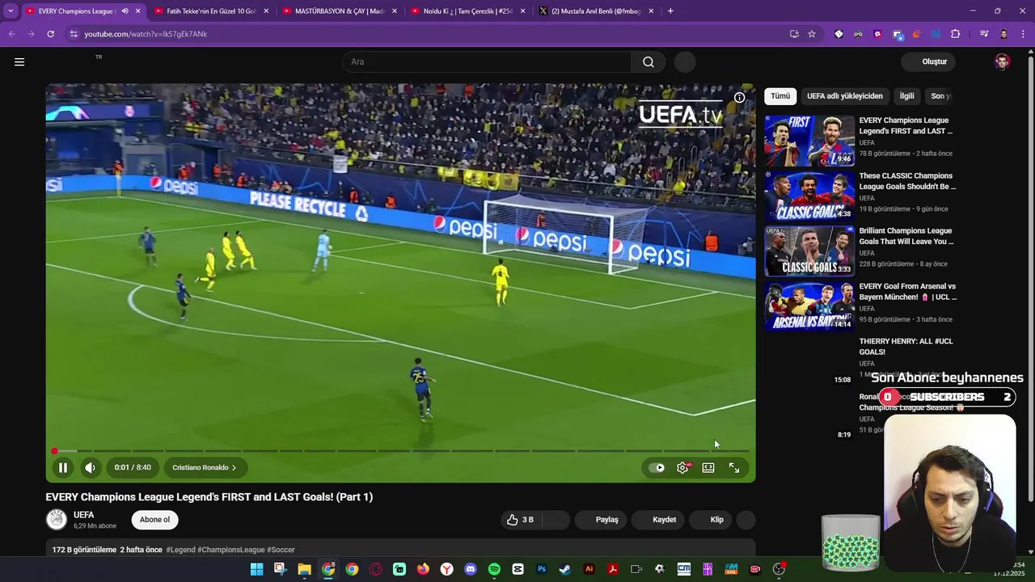
Task: Open the YouTube hamburger guide menu
Action: (19, 61)
